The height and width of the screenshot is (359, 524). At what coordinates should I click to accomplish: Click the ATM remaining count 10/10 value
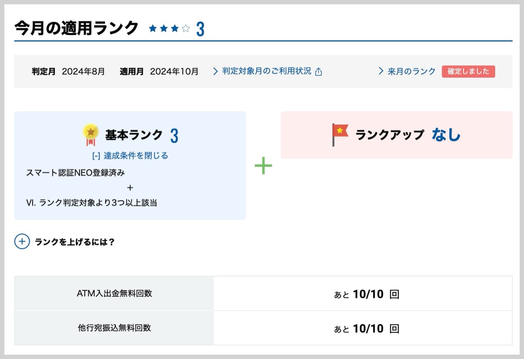click(x=368, y=294)
